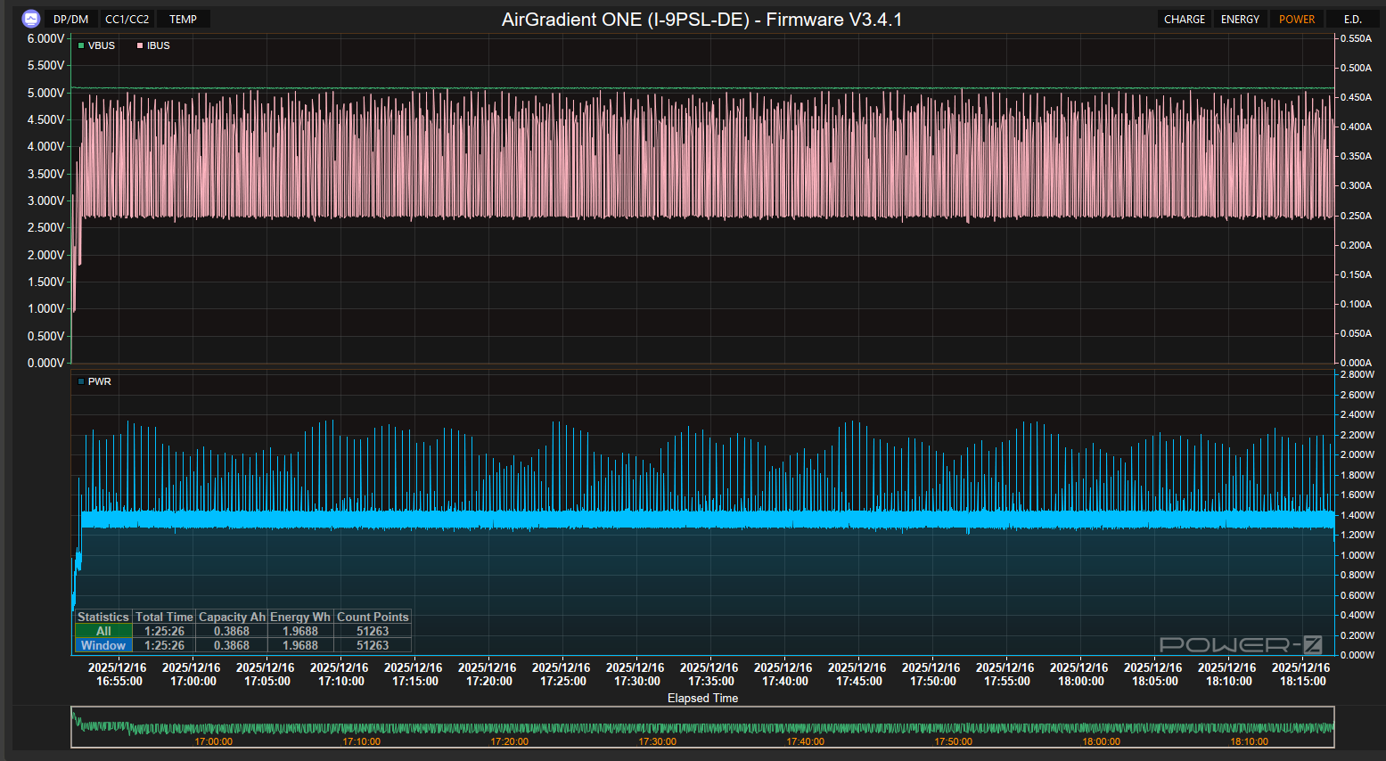Show the TEMP graph
This screenshot has height=761, width=1386.
[183, 19]
